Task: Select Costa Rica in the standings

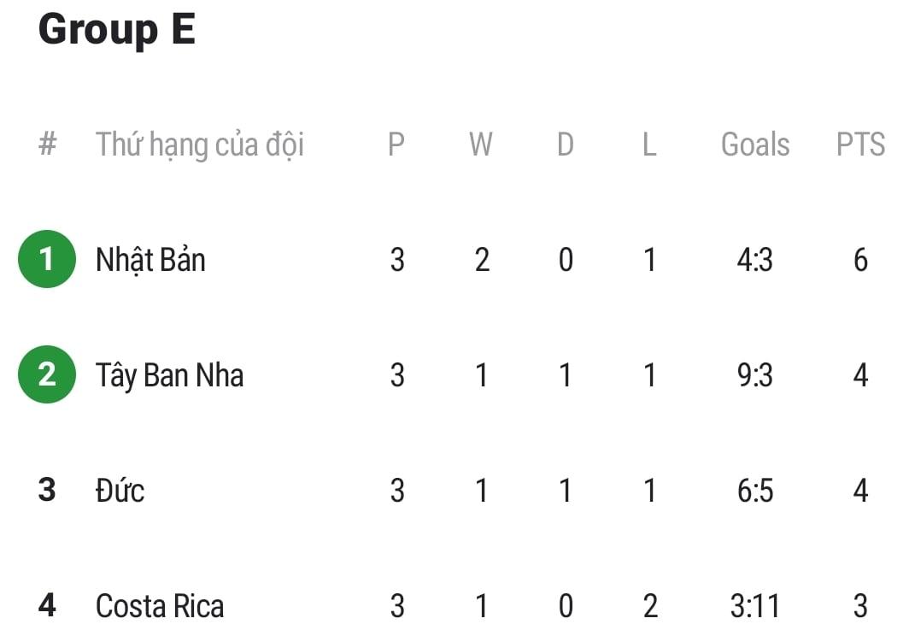Action: tap(160, 606)
